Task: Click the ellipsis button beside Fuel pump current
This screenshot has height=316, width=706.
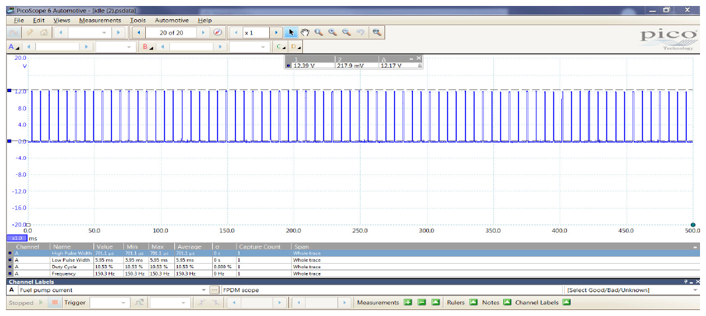Action: click(213, 290)
